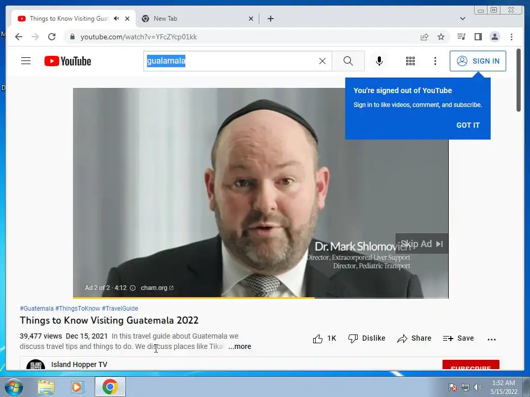530x397 pixels.
Task: Start voice search with microphone
Action: point(379,61)
